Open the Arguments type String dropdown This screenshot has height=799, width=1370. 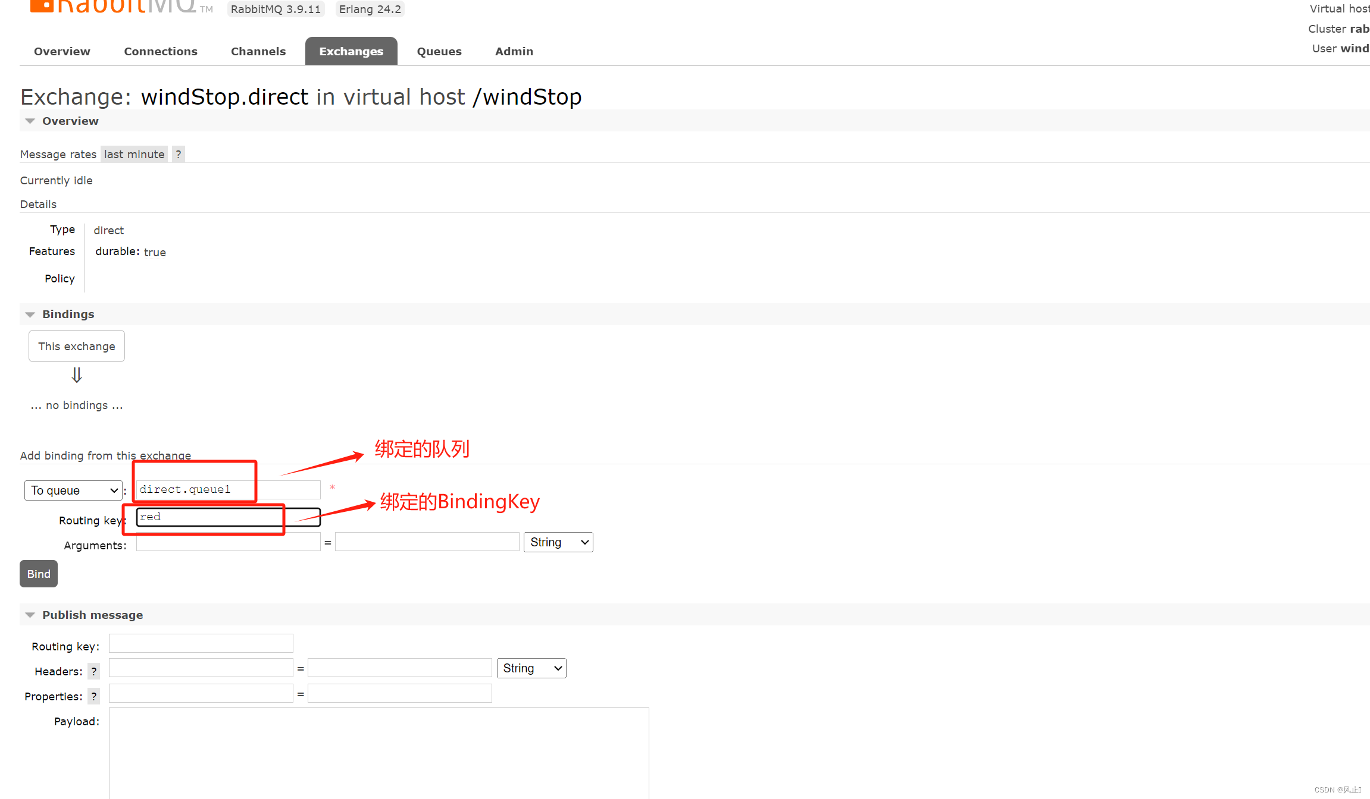tap(558, 542)
